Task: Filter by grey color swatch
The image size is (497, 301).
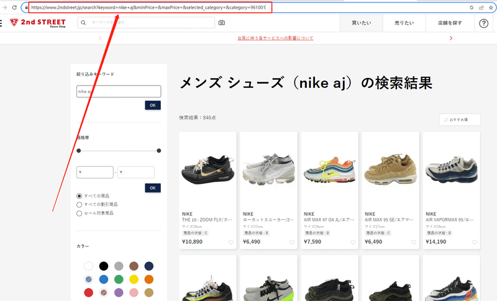Action: click(119, 266)
